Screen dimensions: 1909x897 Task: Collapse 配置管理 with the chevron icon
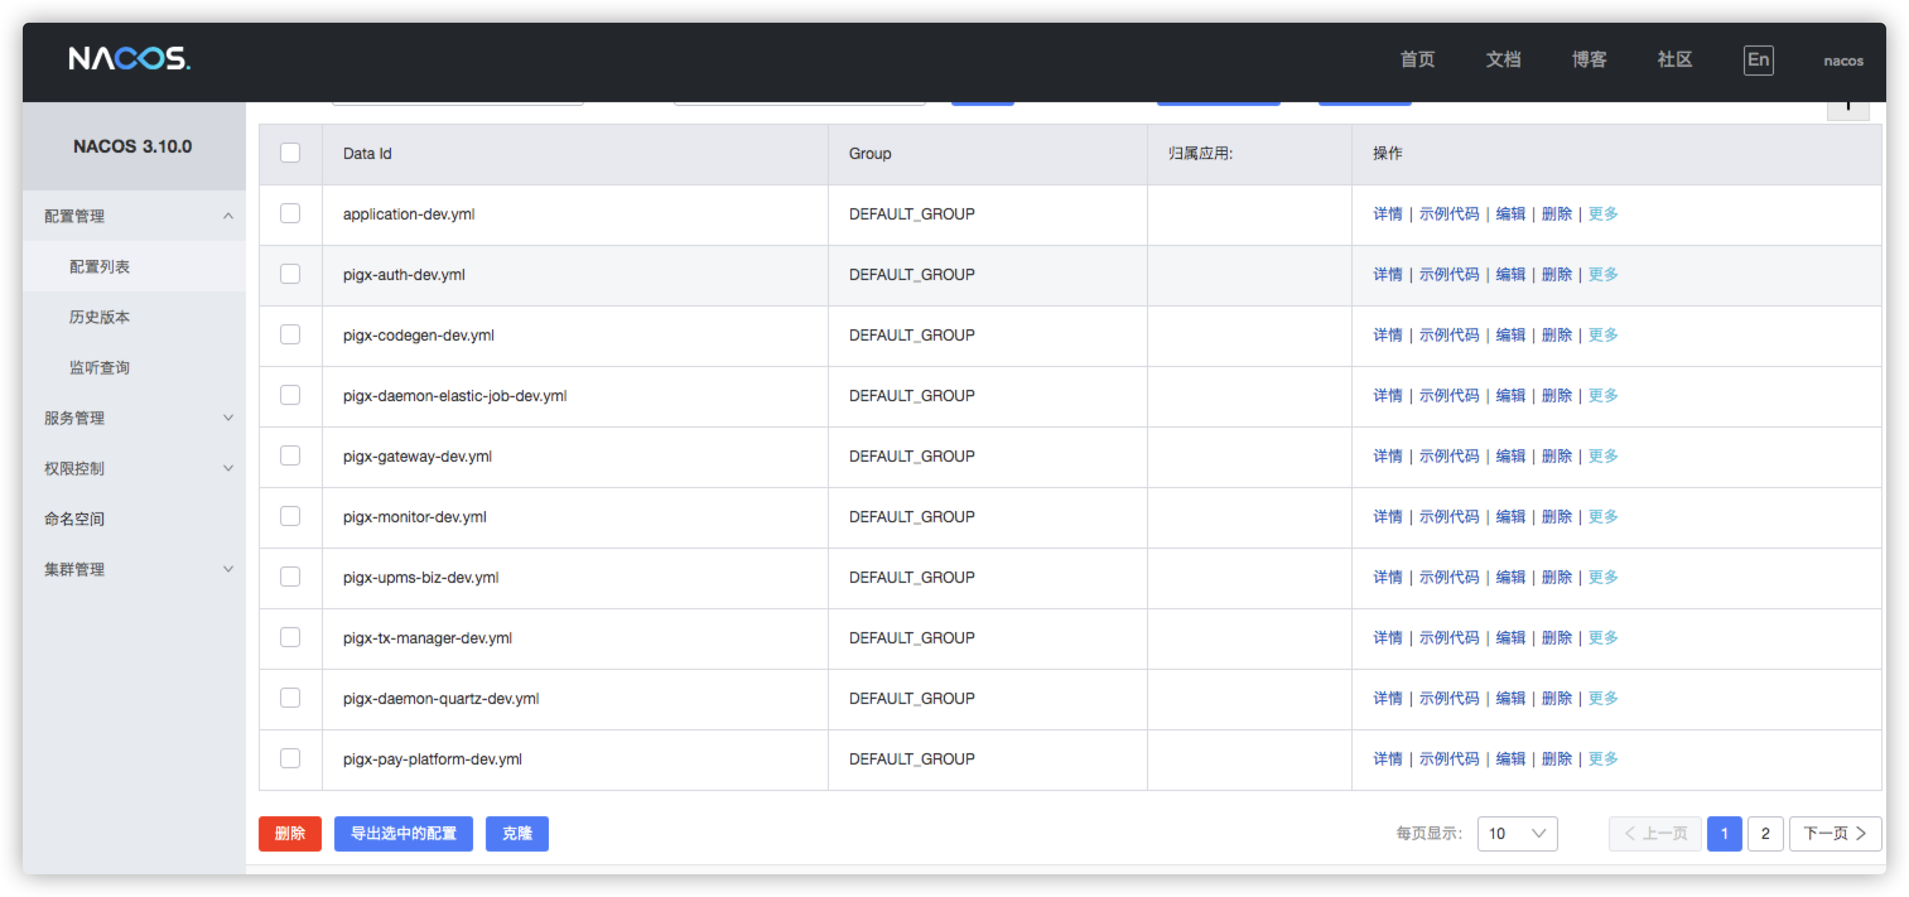[228, 216]
